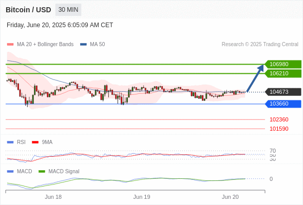
Task: Click the RSI 70 level label
Action: click(273, 151)
